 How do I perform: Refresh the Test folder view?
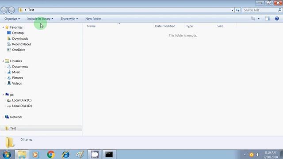pos(238,10)
